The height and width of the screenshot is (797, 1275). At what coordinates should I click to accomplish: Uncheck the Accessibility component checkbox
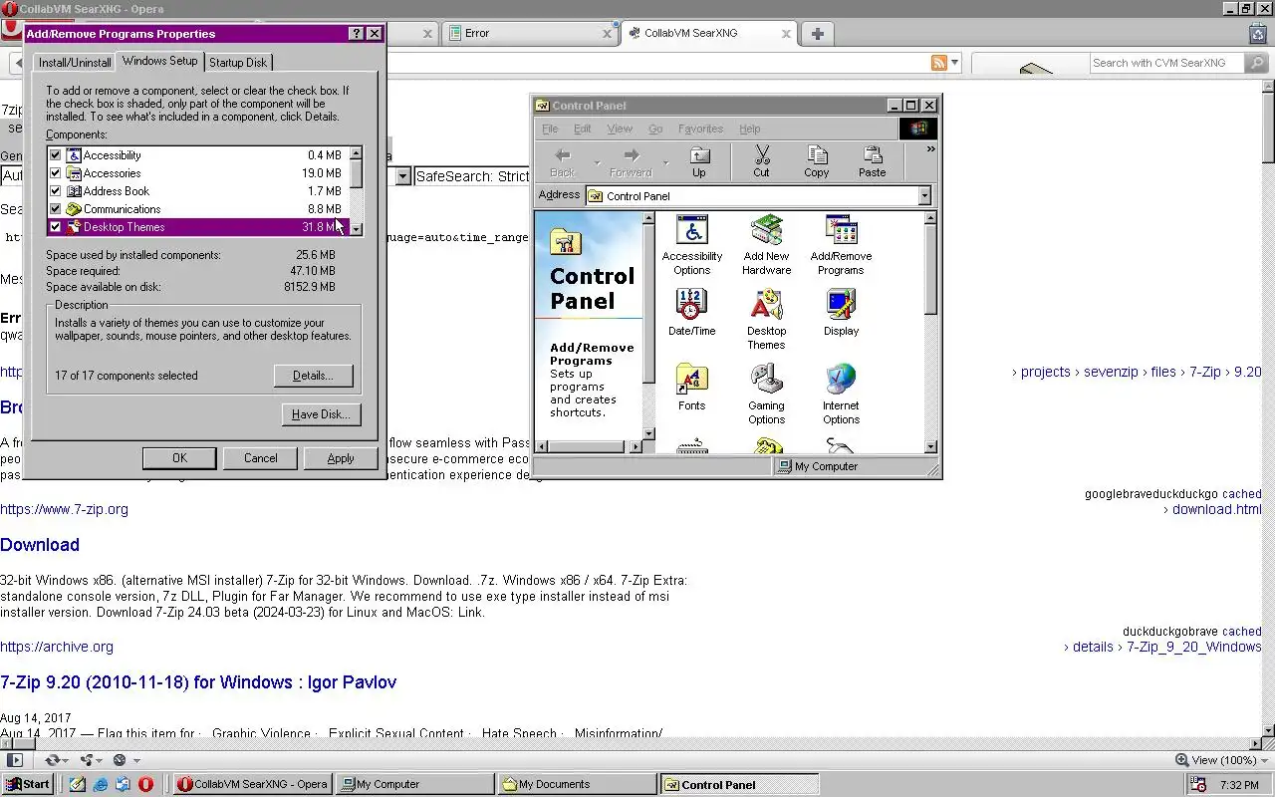coord(56,155)
